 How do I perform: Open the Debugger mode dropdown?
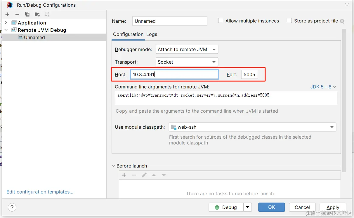(x=187, y=49)
